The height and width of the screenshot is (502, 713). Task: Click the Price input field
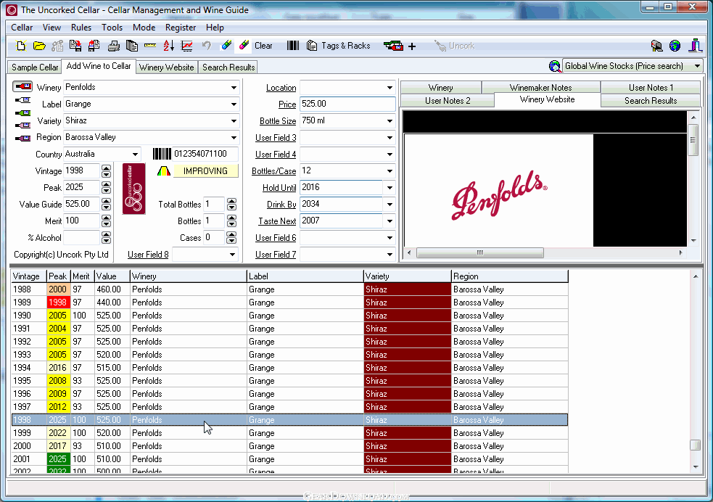[x=347, y=104]
